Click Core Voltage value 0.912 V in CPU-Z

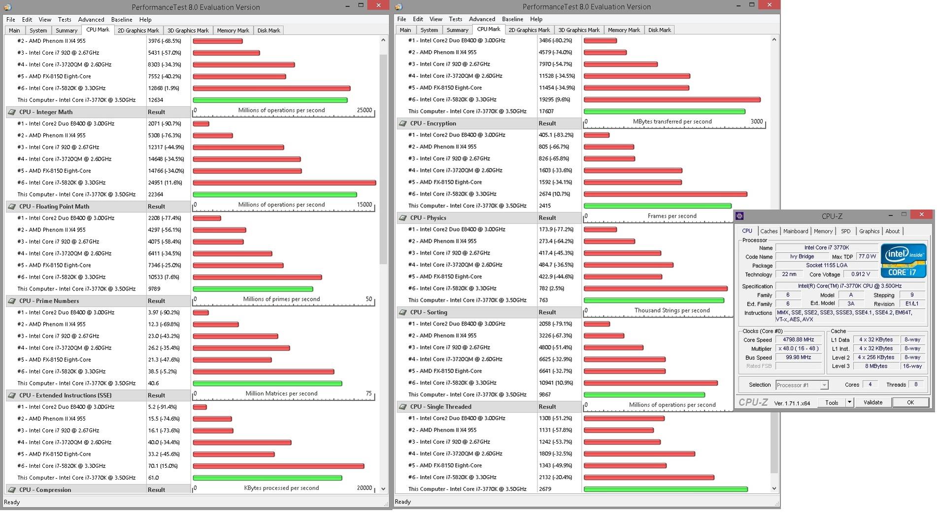(861, 274)
